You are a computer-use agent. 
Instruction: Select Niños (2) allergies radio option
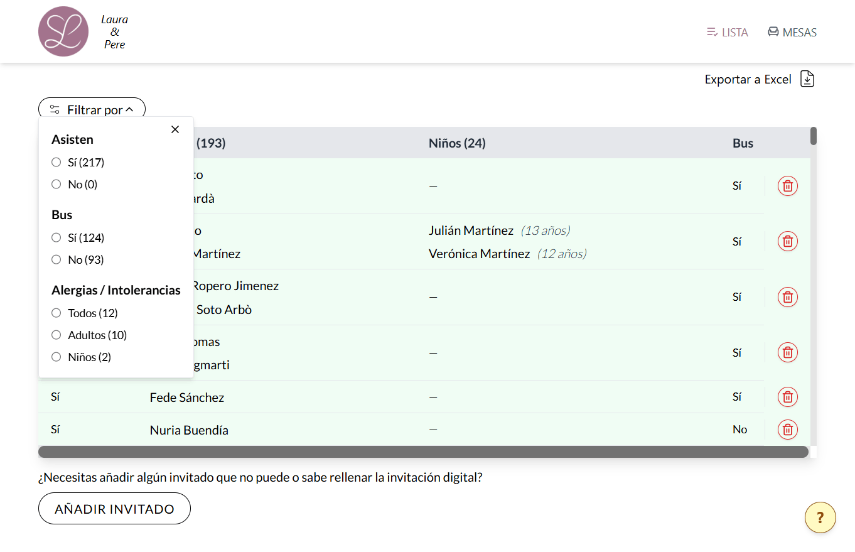pos(56,357)
